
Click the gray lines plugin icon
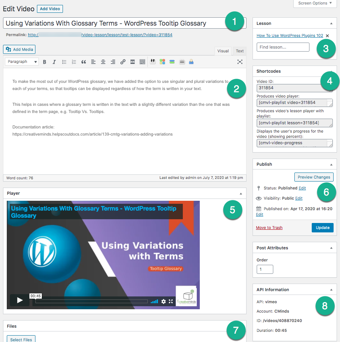182,62
